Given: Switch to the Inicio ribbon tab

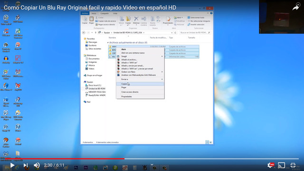Looking at the screenshot, I should (x=94, y=13).
